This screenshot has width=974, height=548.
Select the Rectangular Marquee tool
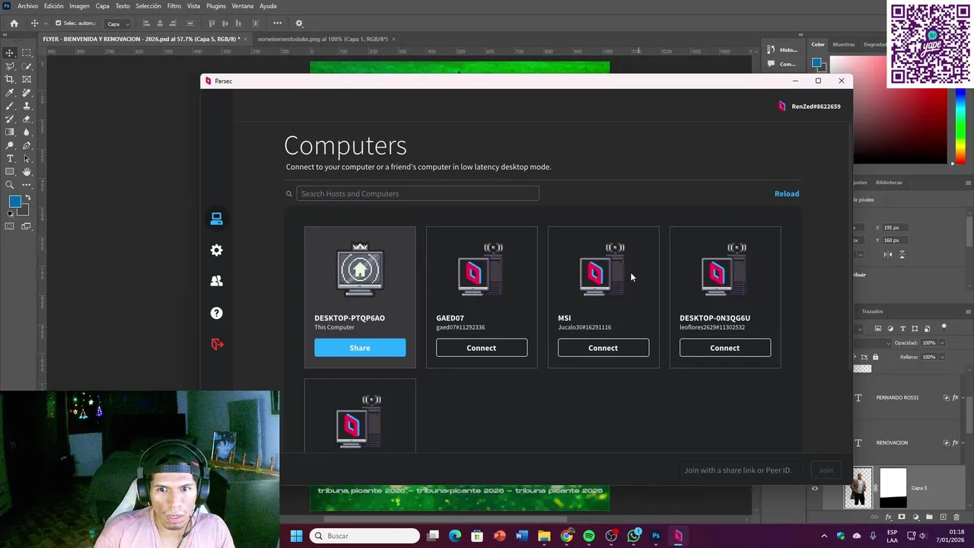26,53
